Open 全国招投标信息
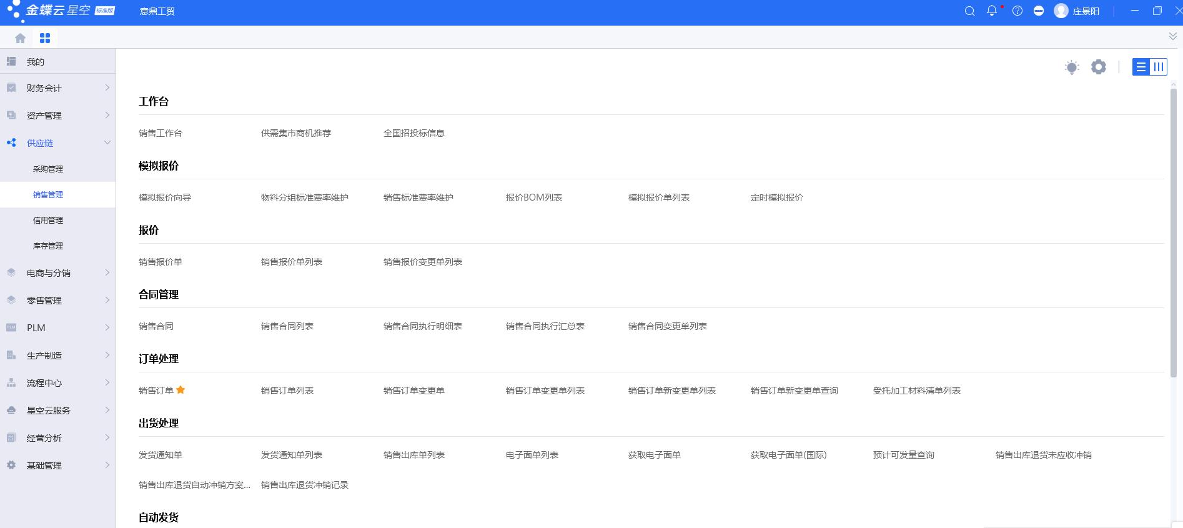This screenshot has height=528, width=1183. pos(414,133)
